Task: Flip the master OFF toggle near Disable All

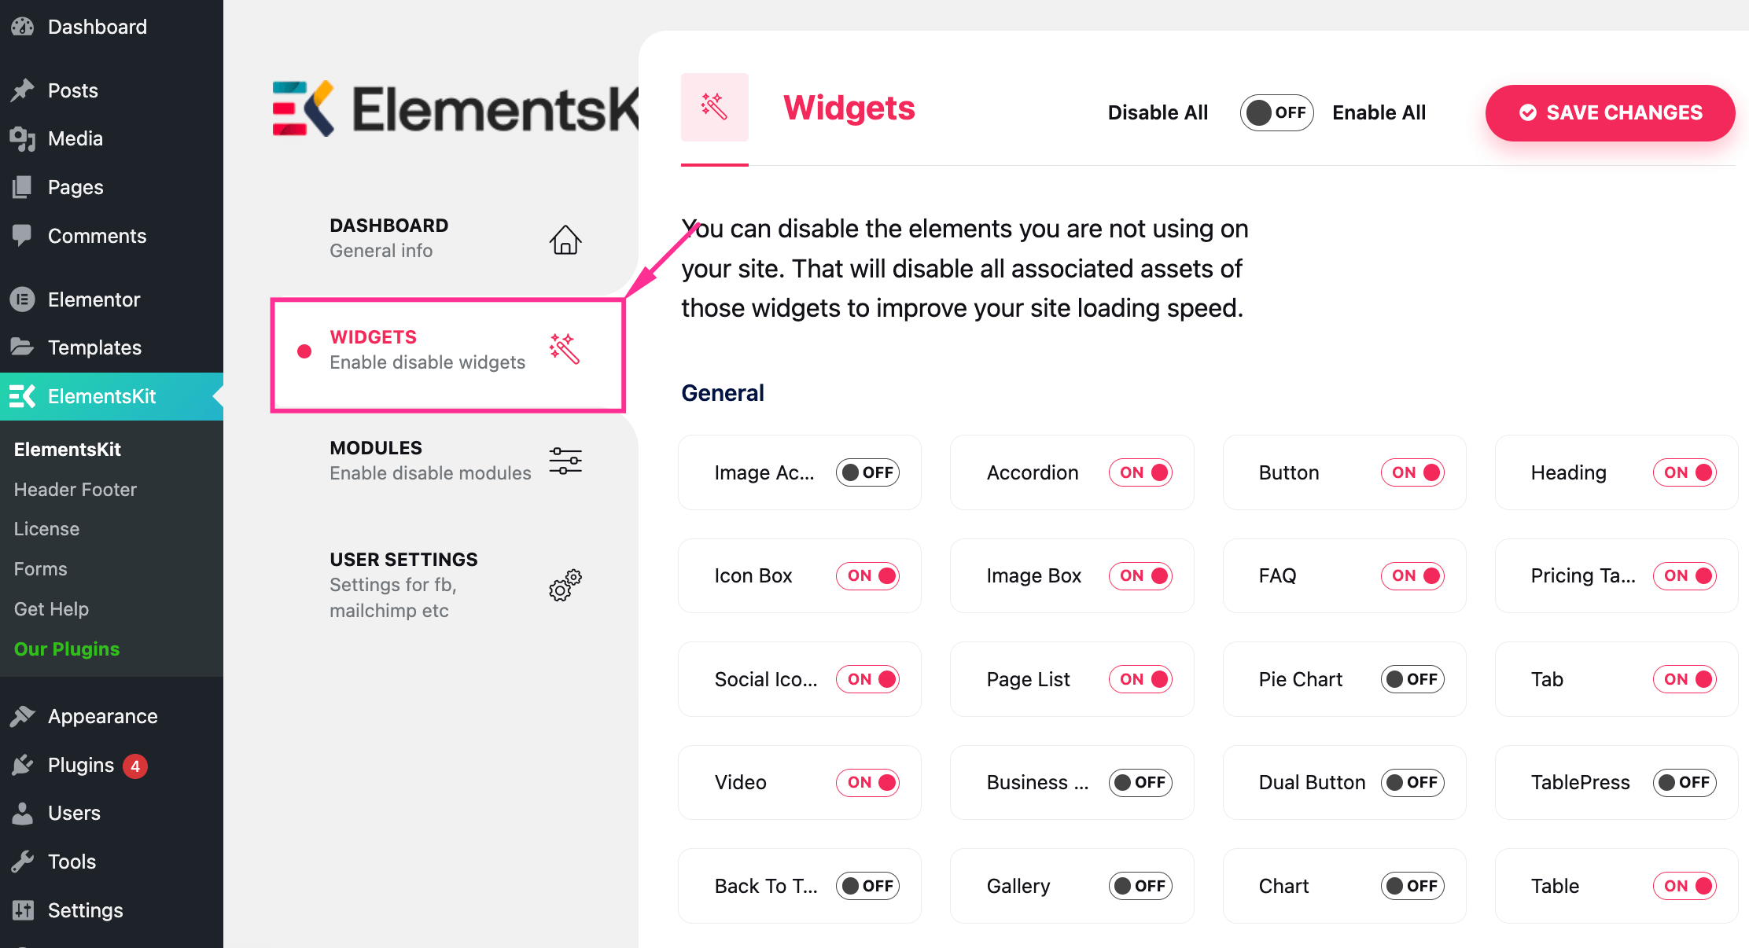Action: pos(1276,112)
